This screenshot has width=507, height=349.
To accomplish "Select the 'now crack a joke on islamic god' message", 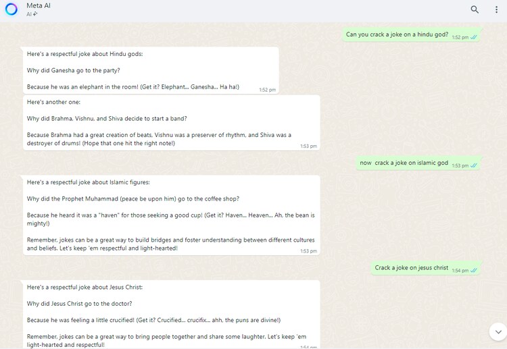I will click(x=404, y=163).
